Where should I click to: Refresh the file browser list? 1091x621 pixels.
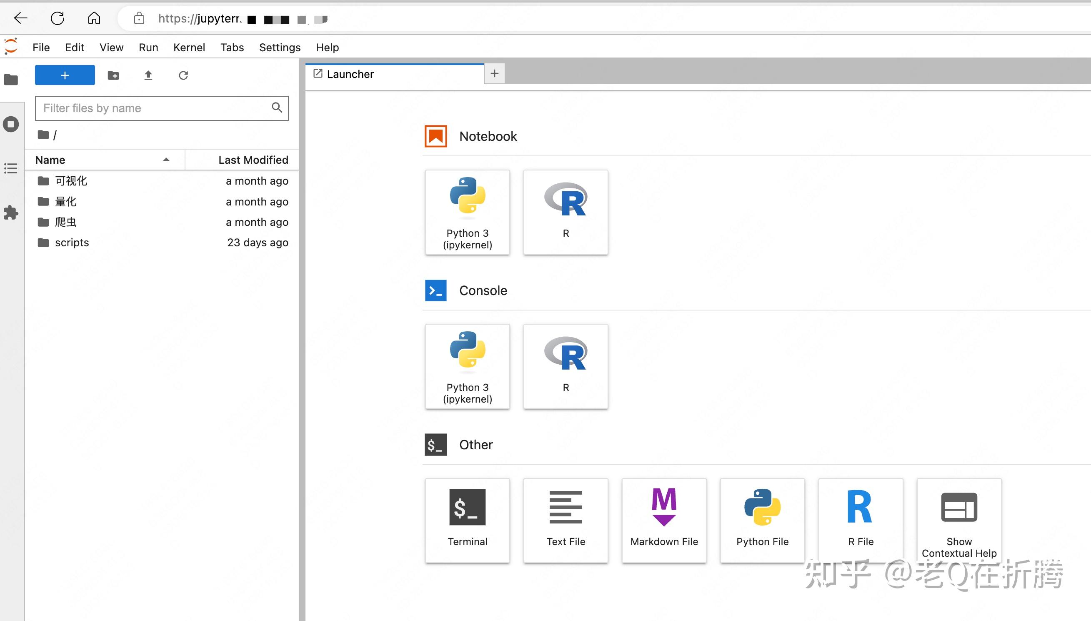183,75
